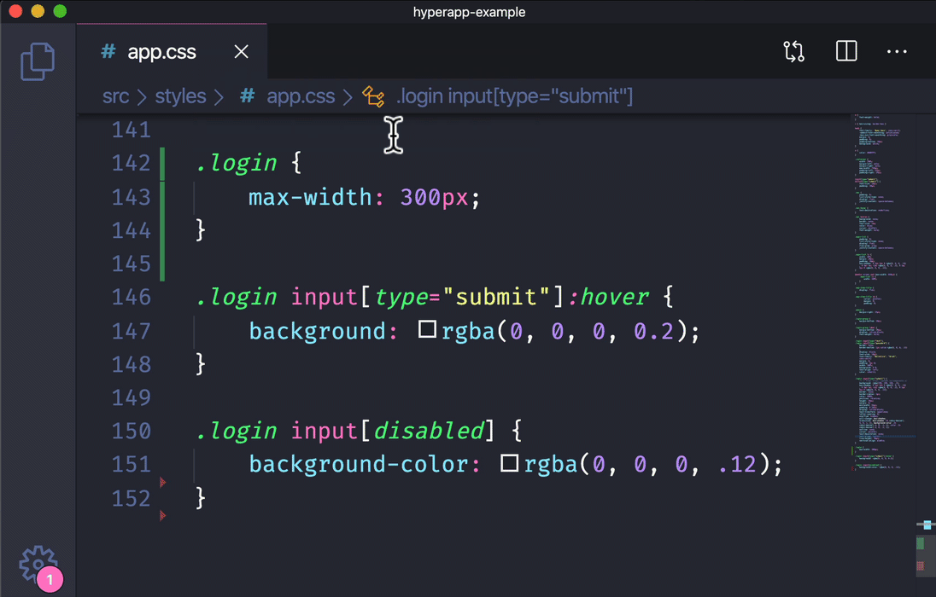Image resolution: width=936 pixels, height=597 pixels.
Task: Click the selector symbol icon in breadcrumb
Action: [x=374, y=96]
